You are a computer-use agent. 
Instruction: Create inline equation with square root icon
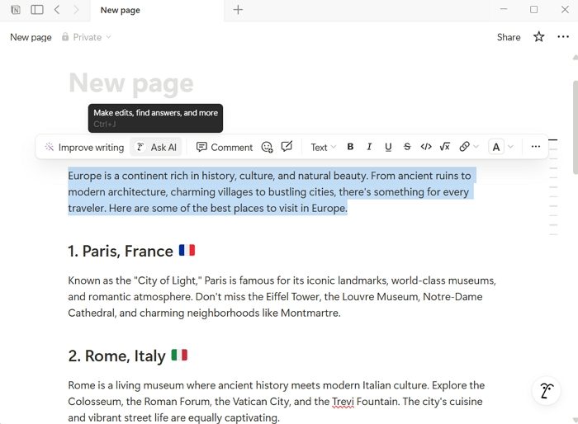click(x=445, y=147)
